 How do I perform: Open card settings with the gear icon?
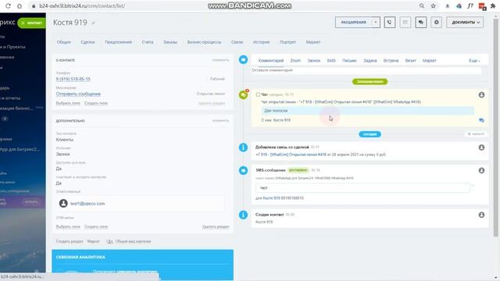pos(436,23)
